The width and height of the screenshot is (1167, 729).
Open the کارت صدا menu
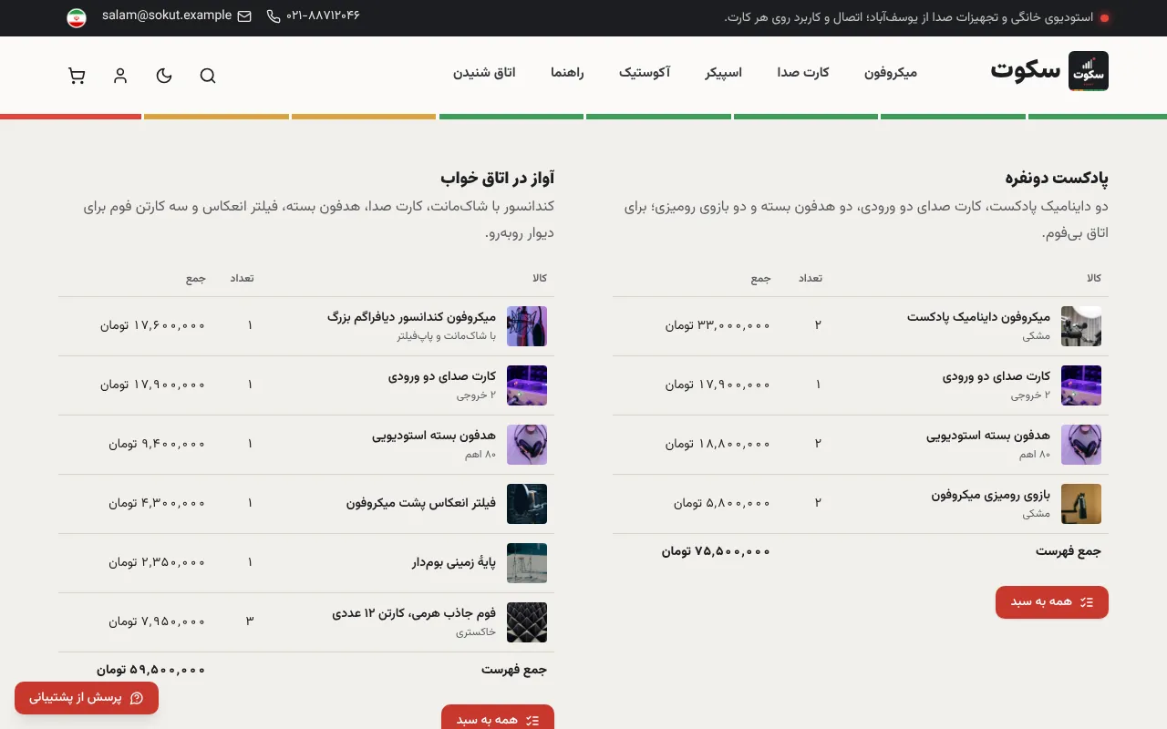[803, 72]
